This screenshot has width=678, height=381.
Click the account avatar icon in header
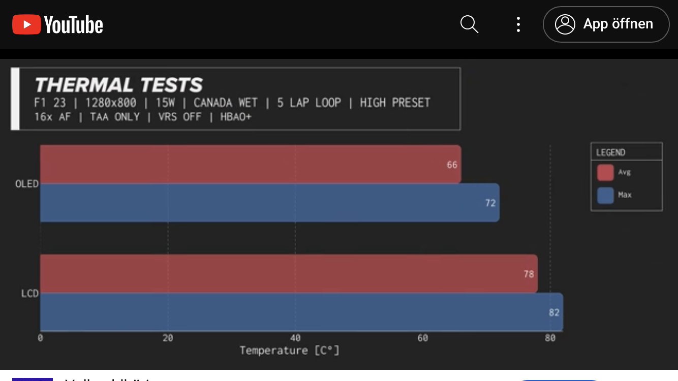(565, 24)
